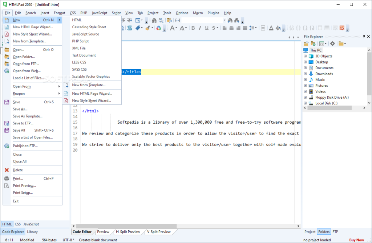Open the code snippets {..} toolbar icon
Image resolution: width=372 pixels, height=243 pixels.
point(178,20)
